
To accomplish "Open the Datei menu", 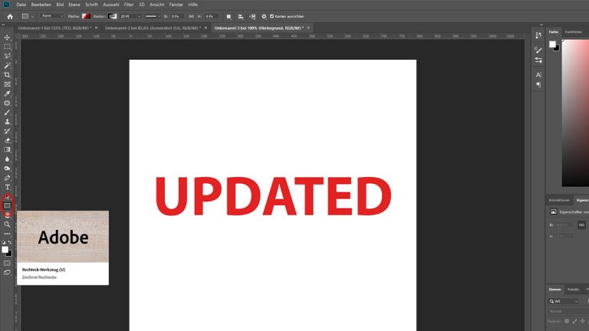I will pos(21,5).
